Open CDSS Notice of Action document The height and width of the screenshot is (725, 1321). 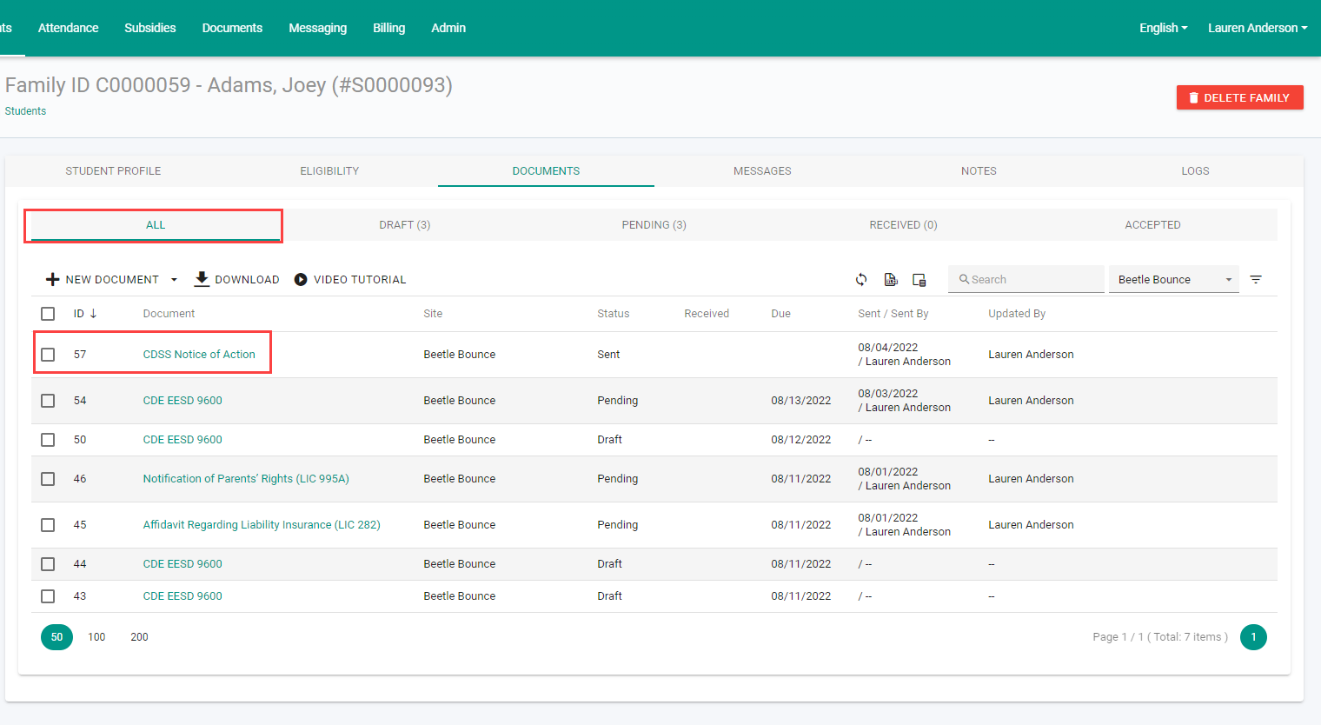tap(199, 355)
